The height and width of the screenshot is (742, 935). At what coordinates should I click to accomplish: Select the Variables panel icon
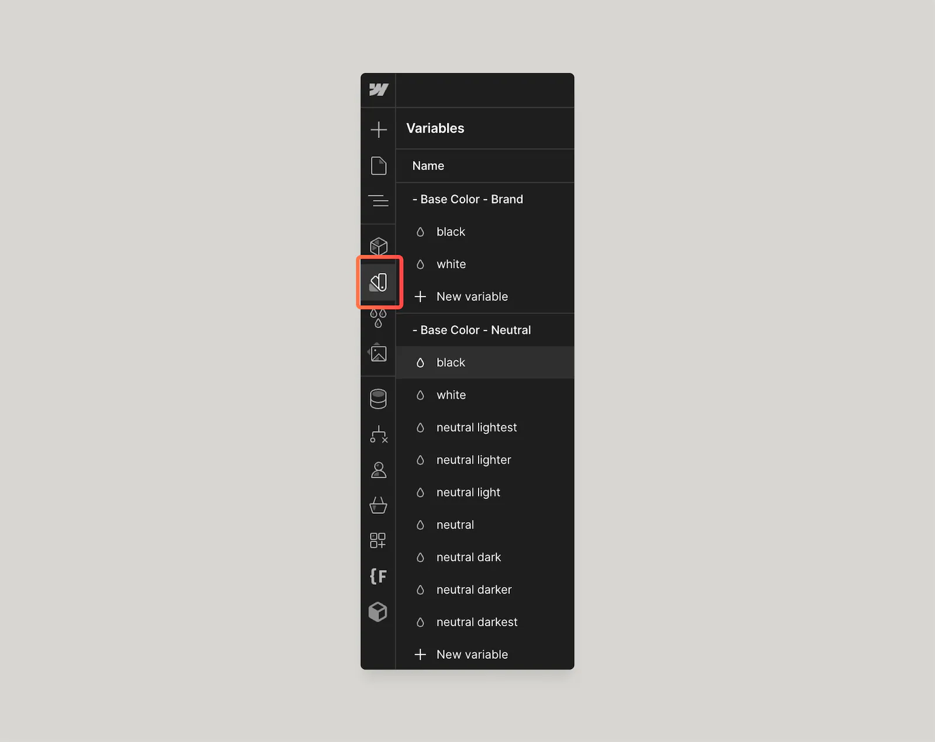click(379, 282)
